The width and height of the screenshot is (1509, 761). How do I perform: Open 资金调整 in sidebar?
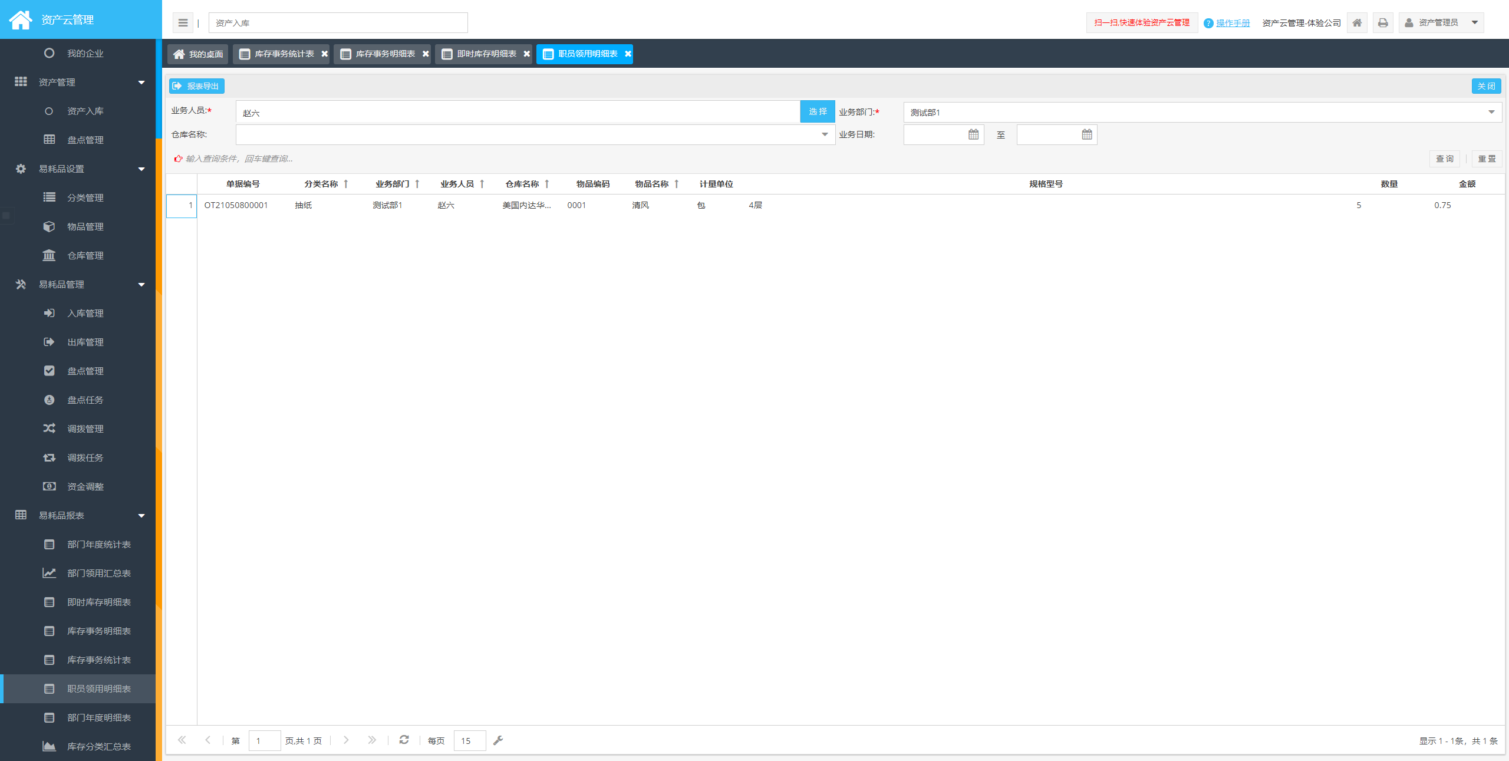(78, 486)
